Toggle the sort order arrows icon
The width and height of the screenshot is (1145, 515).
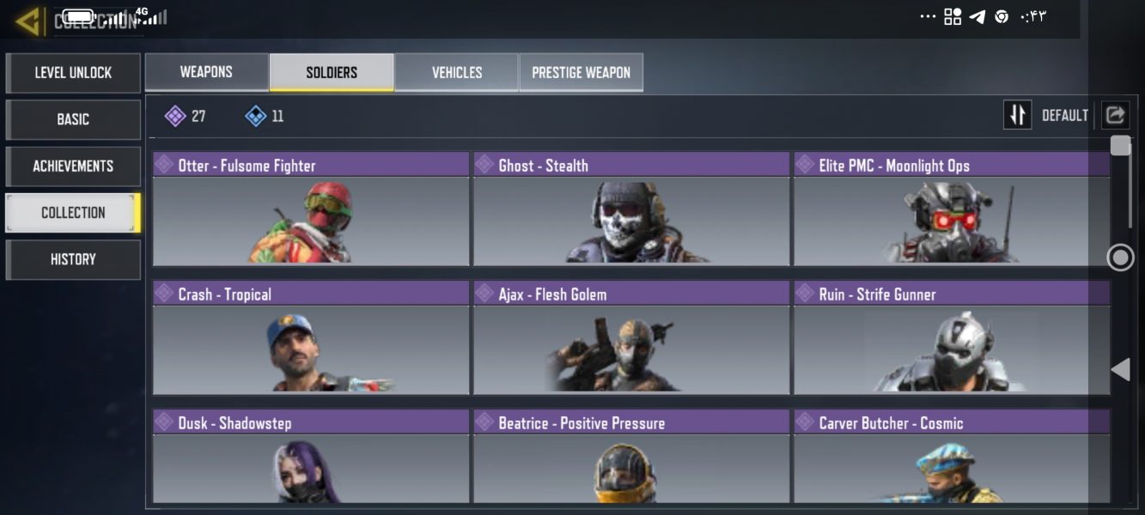tap(1018, 115)
